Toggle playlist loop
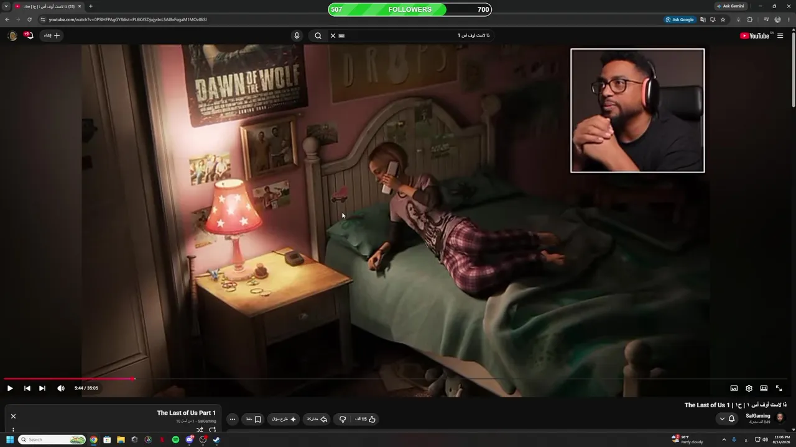This screenshot has height=447, width=796. pyautogui.click(x=213, y=430)
